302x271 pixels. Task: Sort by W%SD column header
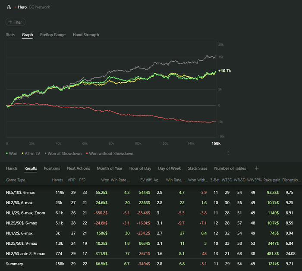239,180
